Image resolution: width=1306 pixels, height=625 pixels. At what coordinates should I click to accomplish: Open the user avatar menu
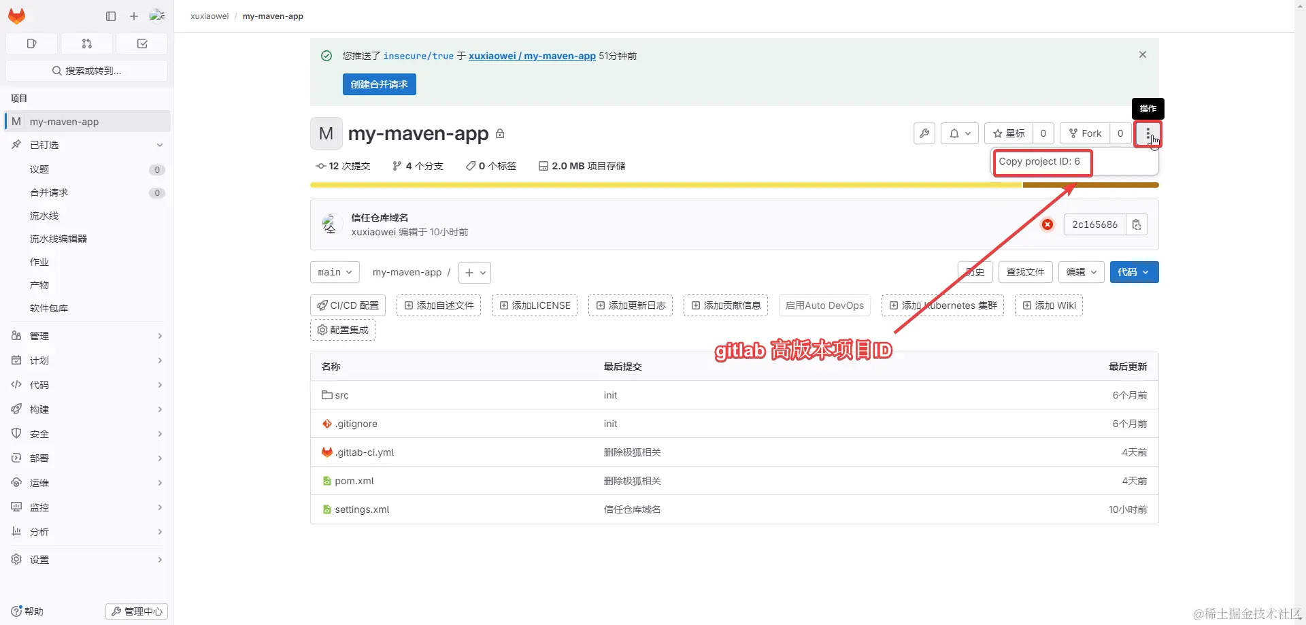click(x=157, y=16)
